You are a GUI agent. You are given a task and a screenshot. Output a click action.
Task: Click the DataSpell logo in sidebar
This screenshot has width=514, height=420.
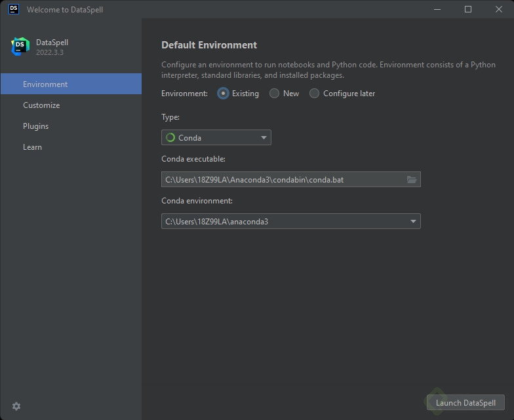(x=20, y=46)
